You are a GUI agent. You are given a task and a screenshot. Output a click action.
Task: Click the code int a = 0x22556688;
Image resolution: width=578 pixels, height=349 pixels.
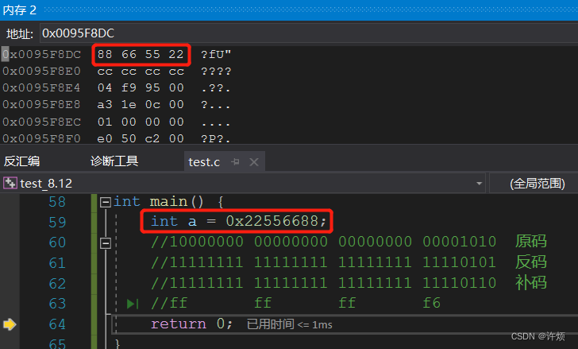tap(238, 221)
